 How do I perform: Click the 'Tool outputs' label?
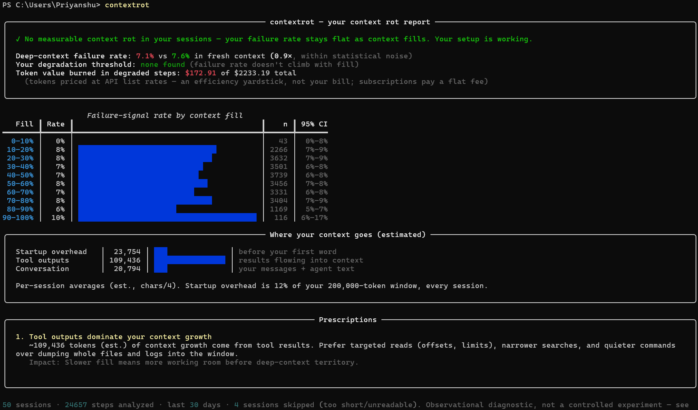[x=43, y=260]
